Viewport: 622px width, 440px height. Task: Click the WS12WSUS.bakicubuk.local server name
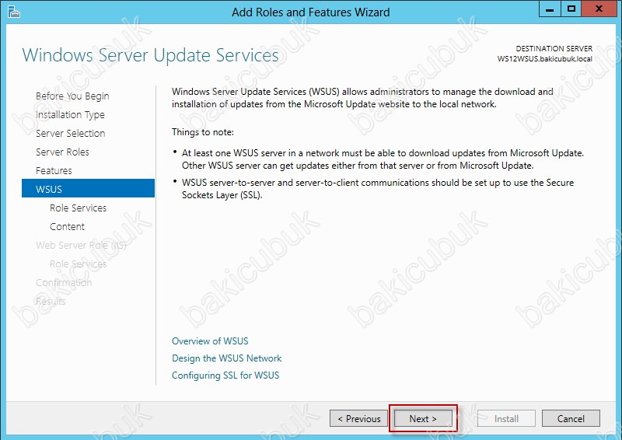tap(545, 59)
